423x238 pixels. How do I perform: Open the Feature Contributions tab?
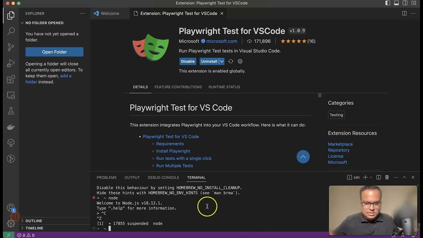(x=178, y=87)
